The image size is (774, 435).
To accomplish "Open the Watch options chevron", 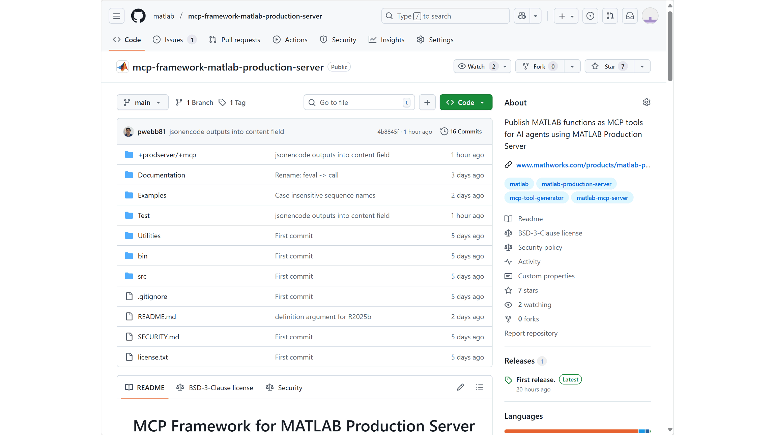I will point(504,66).
